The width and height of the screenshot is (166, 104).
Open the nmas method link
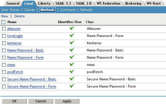click(11, 65)
